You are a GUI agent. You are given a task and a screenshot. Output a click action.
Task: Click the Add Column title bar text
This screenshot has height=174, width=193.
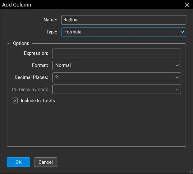[x=17, y=5]
